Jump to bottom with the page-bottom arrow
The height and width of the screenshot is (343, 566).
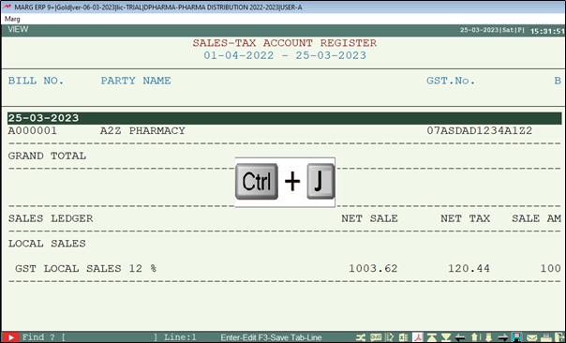point(446,337)
